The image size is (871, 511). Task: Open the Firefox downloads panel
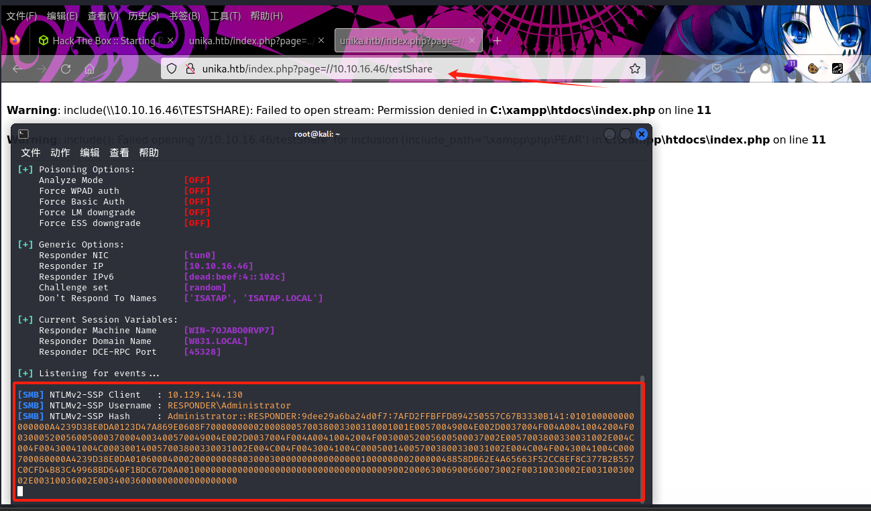pyautogui.click(x=740, y=68)
